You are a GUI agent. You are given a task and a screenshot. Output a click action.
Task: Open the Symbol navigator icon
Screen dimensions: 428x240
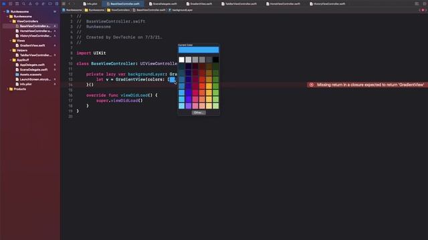point(17,4)
